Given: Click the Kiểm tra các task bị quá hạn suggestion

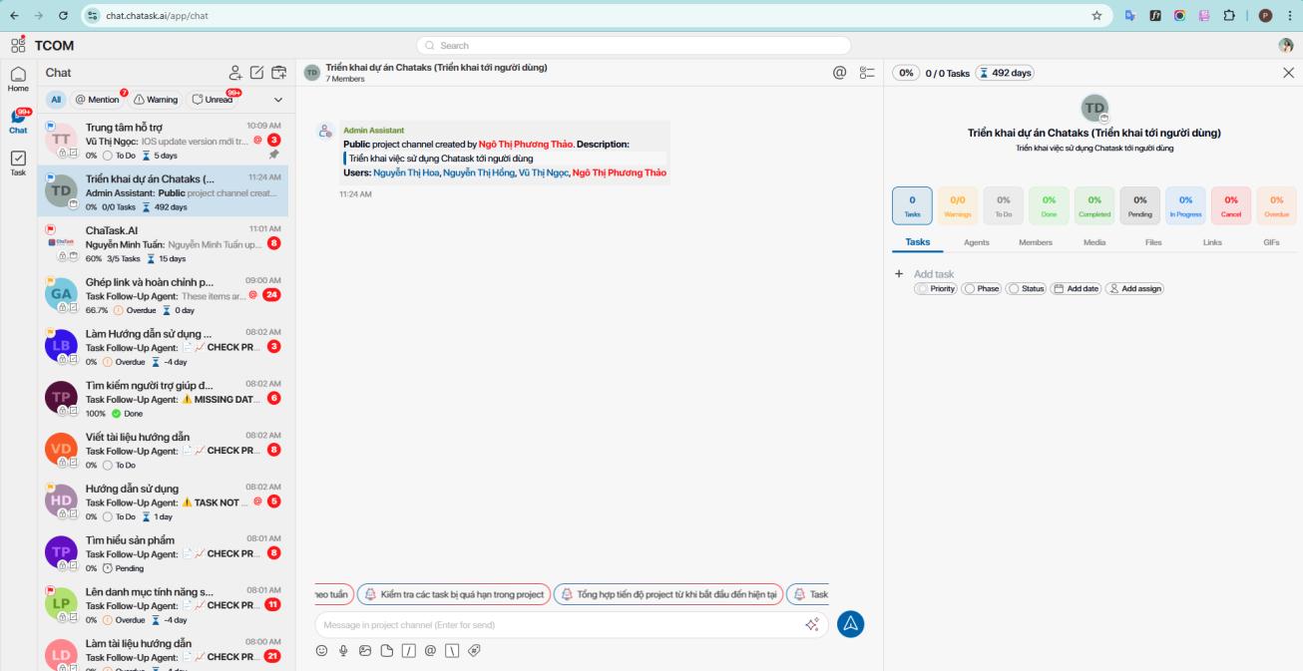Looking at the screenshot, I should pos(453,594).
